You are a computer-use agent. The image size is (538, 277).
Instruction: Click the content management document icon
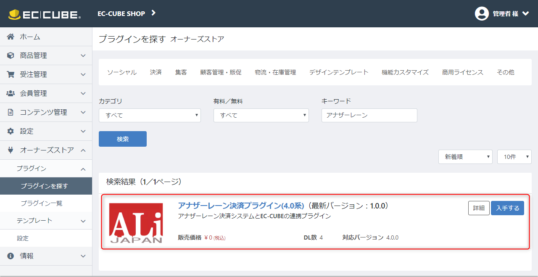[11, 112]
